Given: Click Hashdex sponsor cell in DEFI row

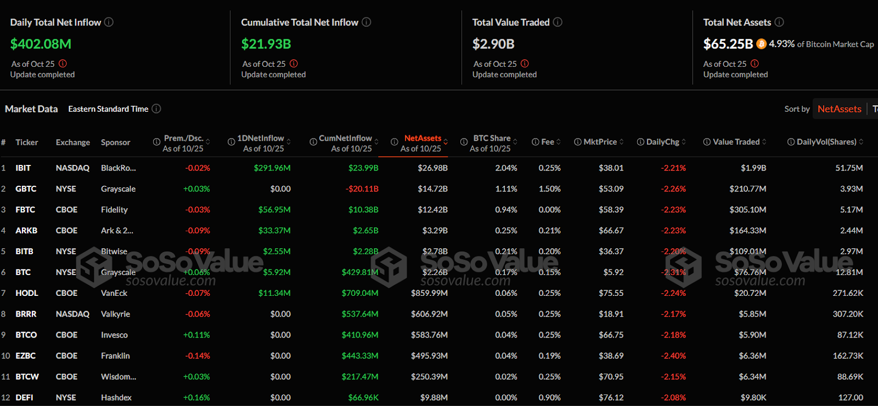Looking at the screenshot, I should click(x=116, y=397).
